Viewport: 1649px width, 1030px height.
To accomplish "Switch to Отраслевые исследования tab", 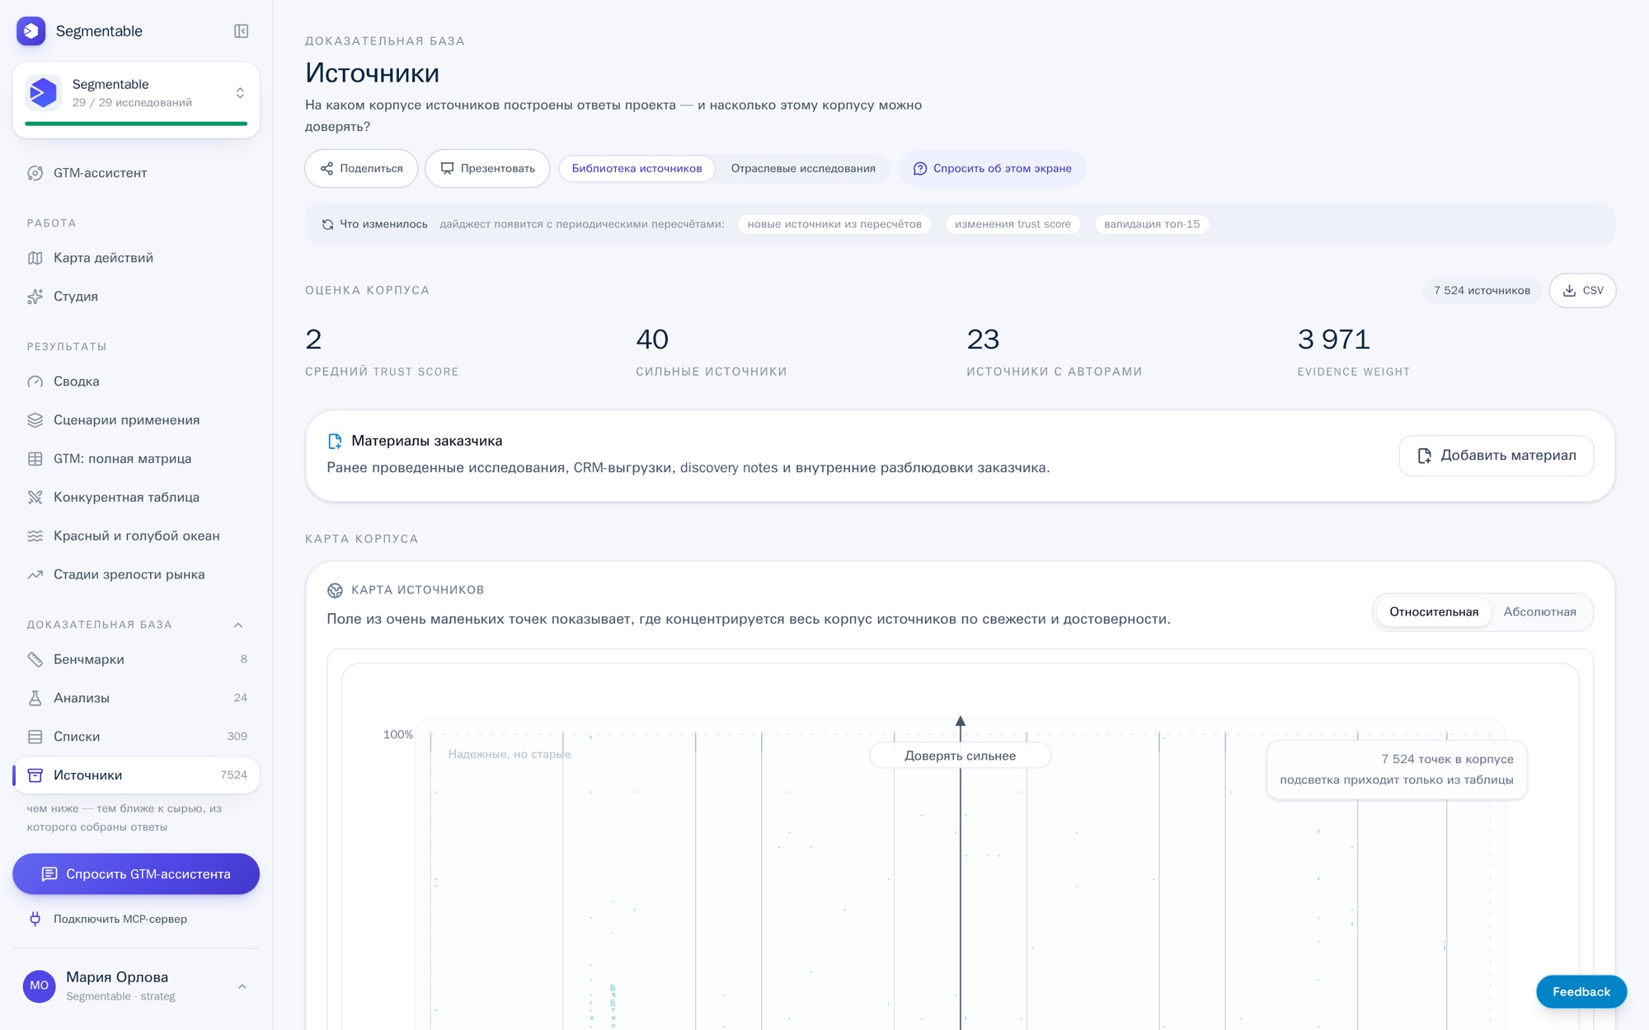I will tap(803, 169).
